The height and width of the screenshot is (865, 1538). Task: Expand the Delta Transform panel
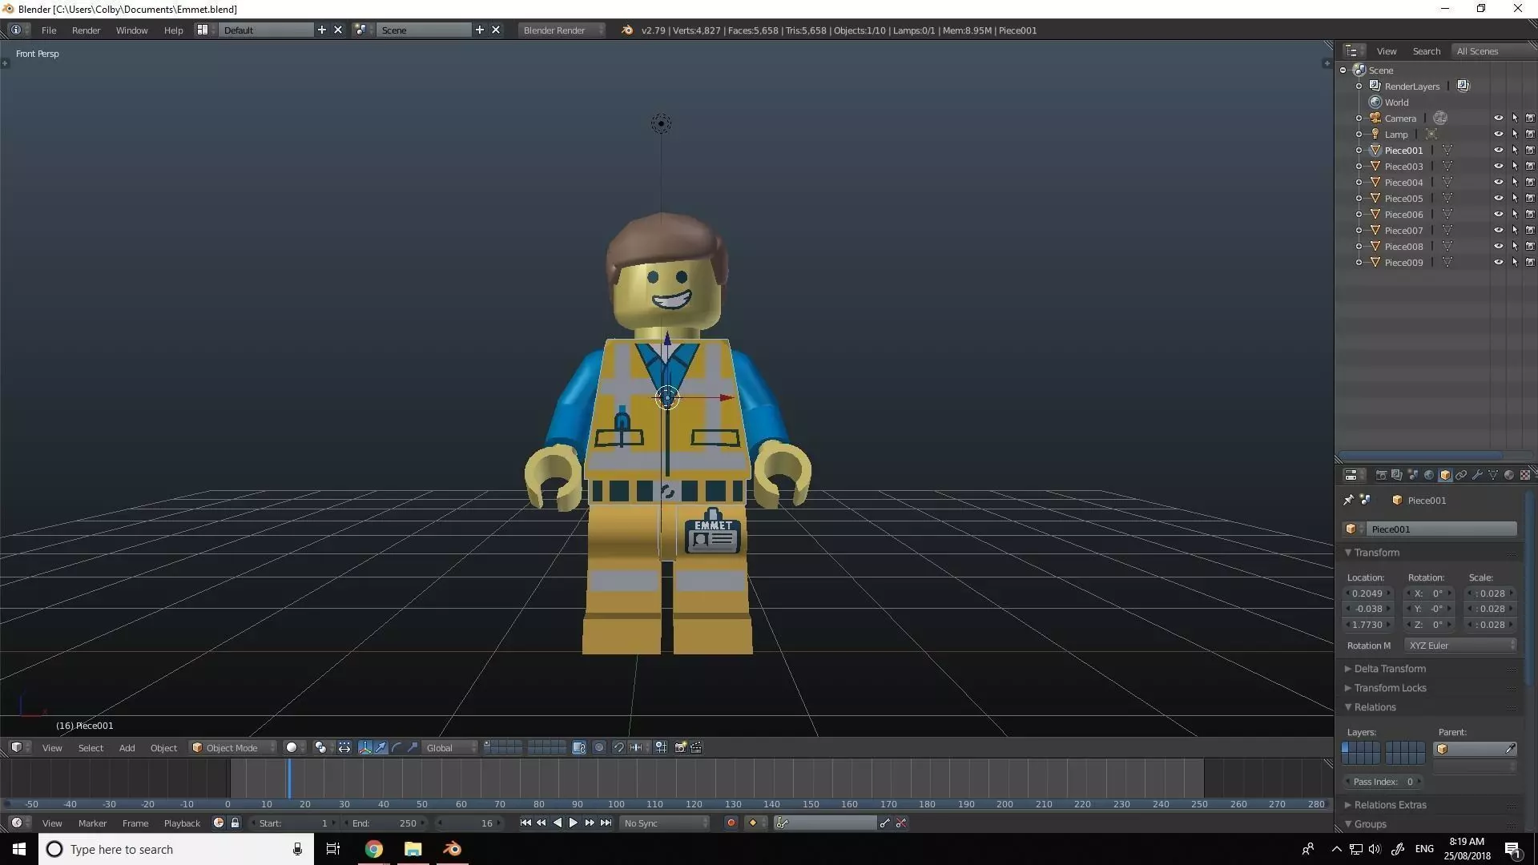pos(1390,669)
